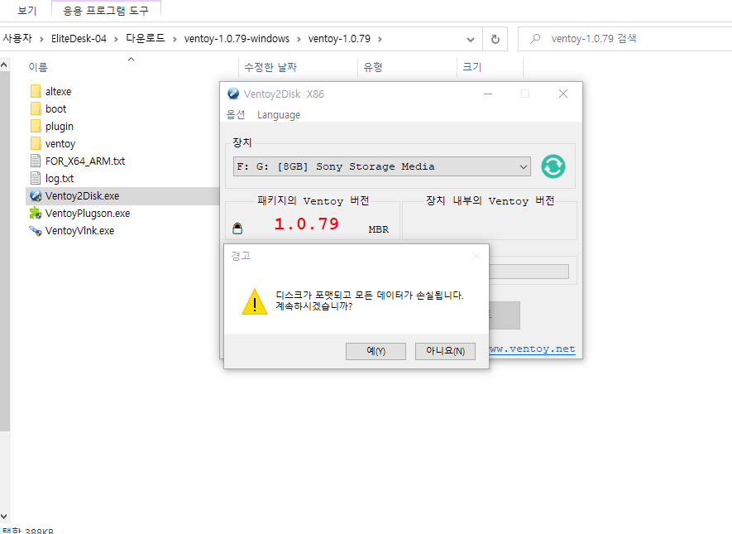Viewport: 732px width, 534px height.
Task: Click the Explorer refresh button icon
Action: click(x=495, y=39)
